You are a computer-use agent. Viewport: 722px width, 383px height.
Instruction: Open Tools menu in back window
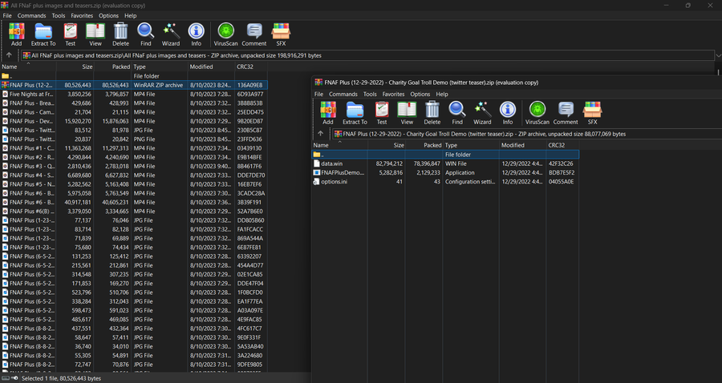coord(59,16)
